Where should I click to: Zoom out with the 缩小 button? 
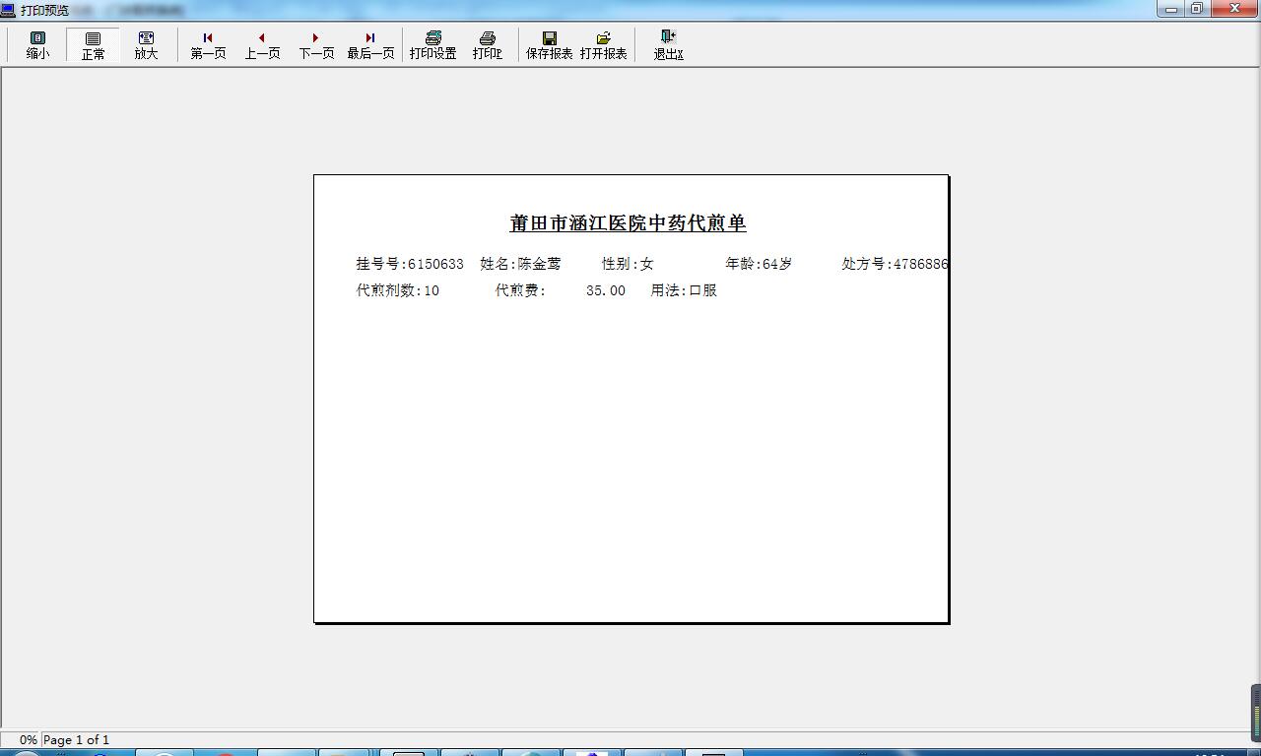[37, 45]
